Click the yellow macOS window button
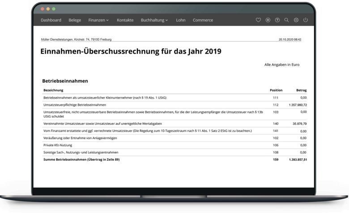The width and height of the screenshot is (349, 213). [x=48, y=9]
